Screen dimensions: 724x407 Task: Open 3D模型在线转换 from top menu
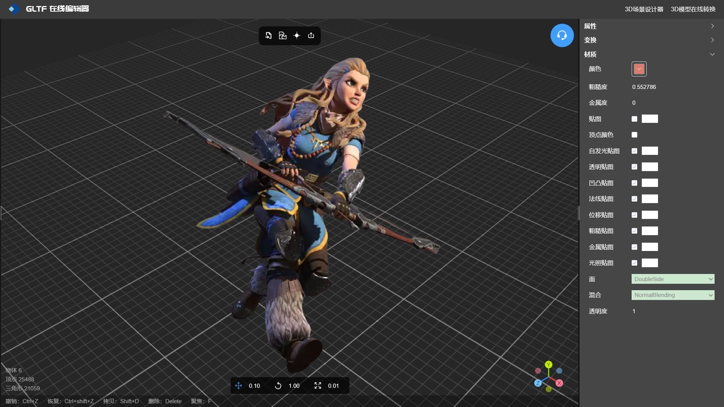[693, 9]
